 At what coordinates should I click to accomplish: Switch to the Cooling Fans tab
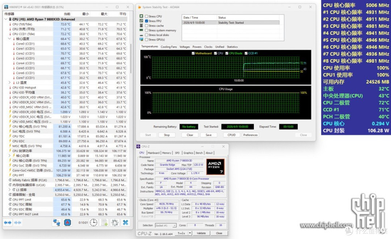[x=169, y=47]
